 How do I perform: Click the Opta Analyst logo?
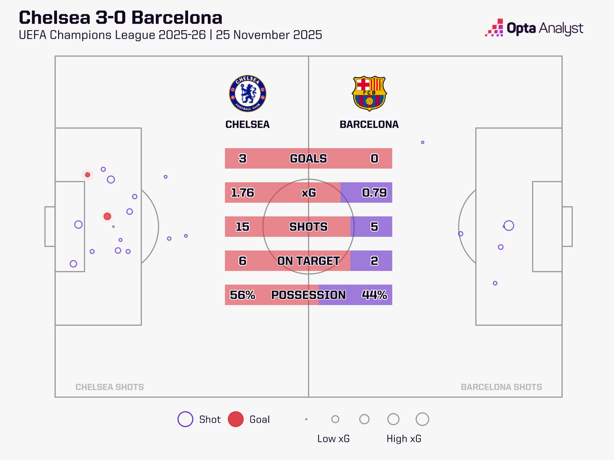click(x=534, y=28)
